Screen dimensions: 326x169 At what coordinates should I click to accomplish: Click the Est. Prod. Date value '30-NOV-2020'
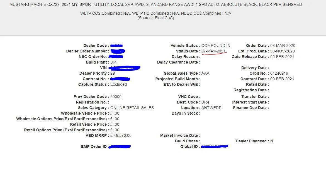(283, 51)
